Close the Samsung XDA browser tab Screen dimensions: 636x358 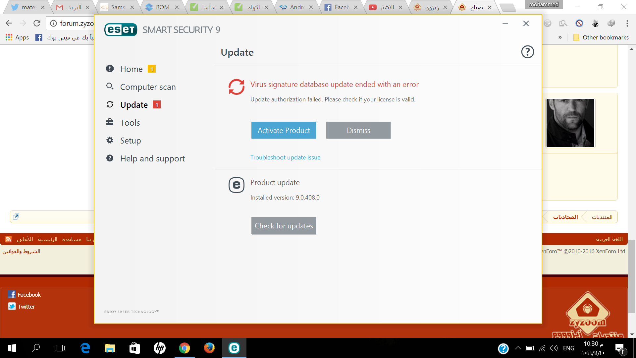tap(132, 7)
